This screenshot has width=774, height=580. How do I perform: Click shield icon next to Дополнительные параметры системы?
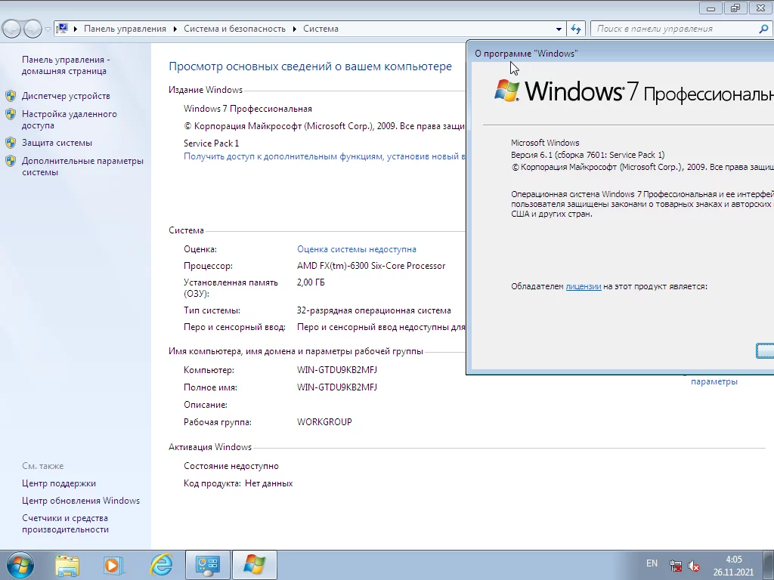pos(11,161)
